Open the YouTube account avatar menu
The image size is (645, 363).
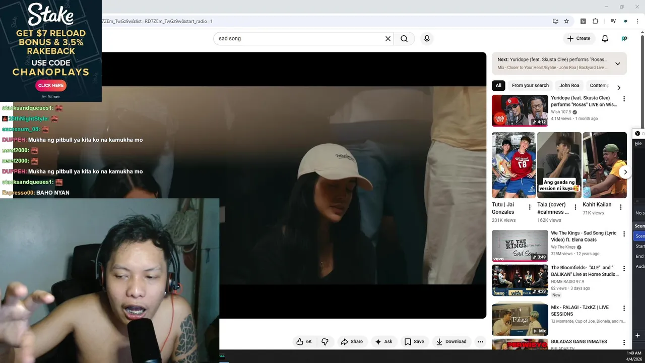pyautogui.click(x=624, y=38)
